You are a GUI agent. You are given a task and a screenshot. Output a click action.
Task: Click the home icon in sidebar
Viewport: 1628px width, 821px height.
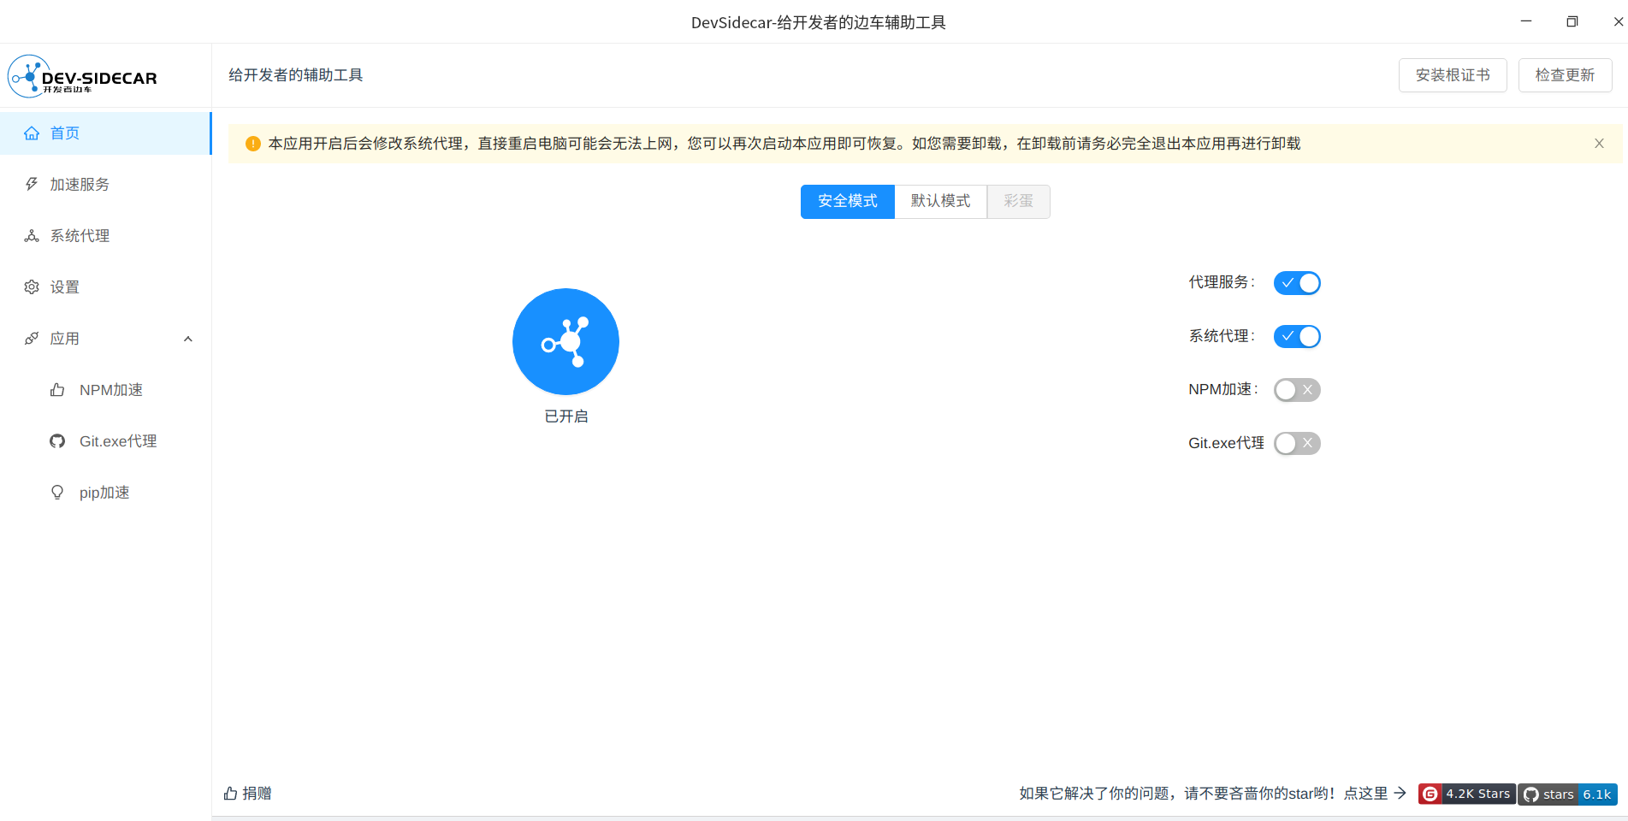[x=32, y=133]
